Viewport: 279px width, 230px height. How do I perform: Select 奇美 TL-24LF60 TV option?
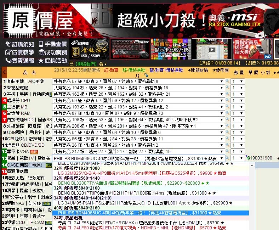[142, 228]
